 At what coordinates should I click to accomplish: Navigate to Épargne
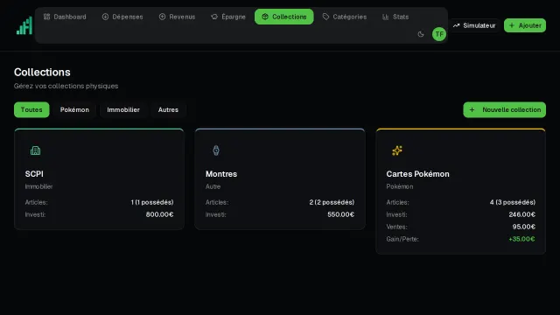click(x=228, y=17)
